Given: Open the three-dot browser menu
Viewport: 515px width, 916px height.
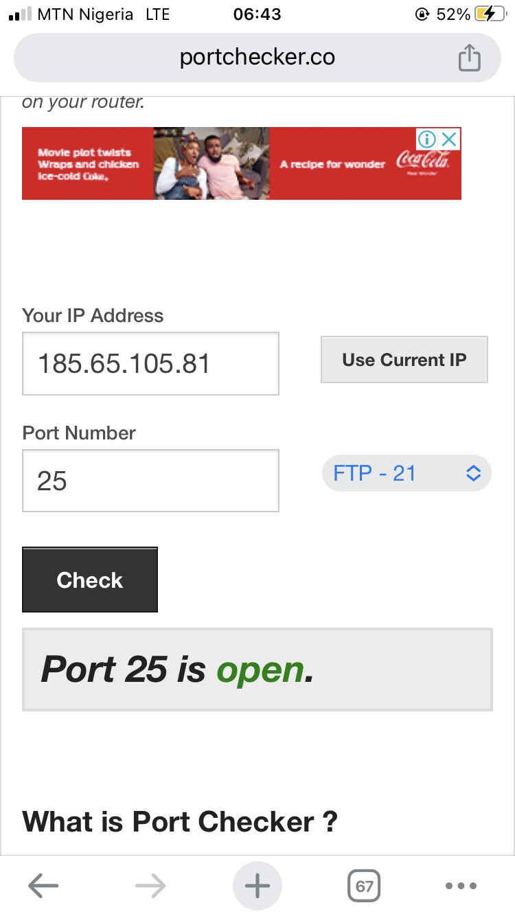Looking at the screenshot, I should coord(461,886).
